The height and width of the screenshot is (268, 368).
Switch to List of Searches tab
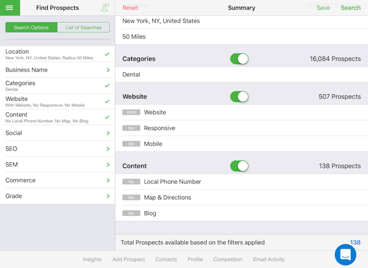pos(83,28)
